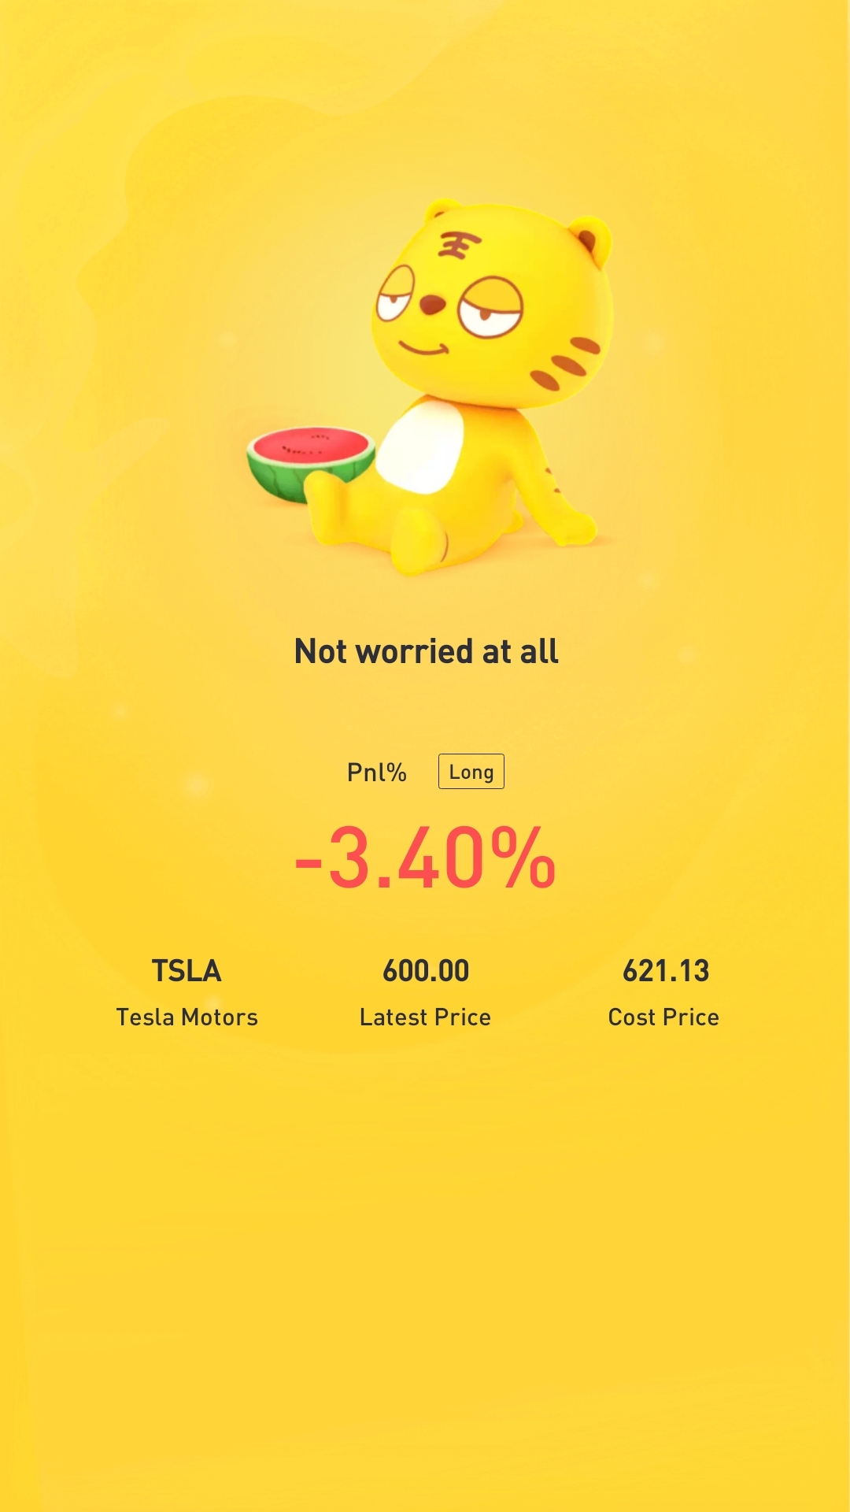Tap the 621.13 cost price value
Screen dimensions: 850x1512
[x=666, y=971]
